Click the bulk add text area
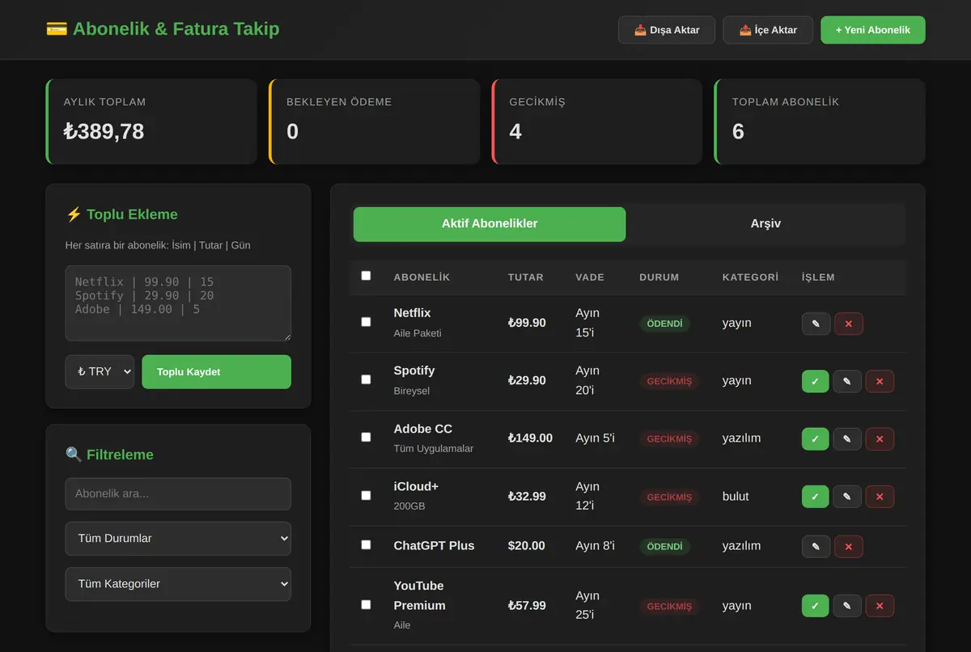The width and height of the screenshot is (971, 652). click(178, 303)
